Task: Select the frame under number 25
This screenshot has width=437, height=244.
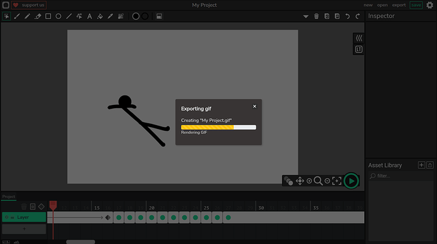Action: (206, 217)
